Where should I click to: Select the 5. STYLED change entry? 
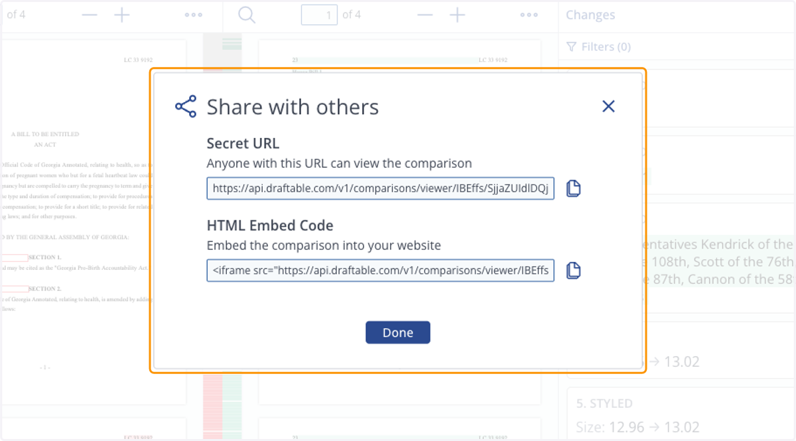[x=681, y=414]
